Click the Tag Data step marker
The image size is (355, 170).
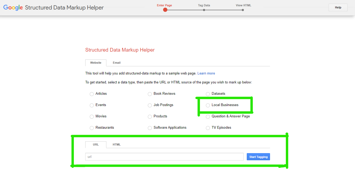(x=204, y=10)
